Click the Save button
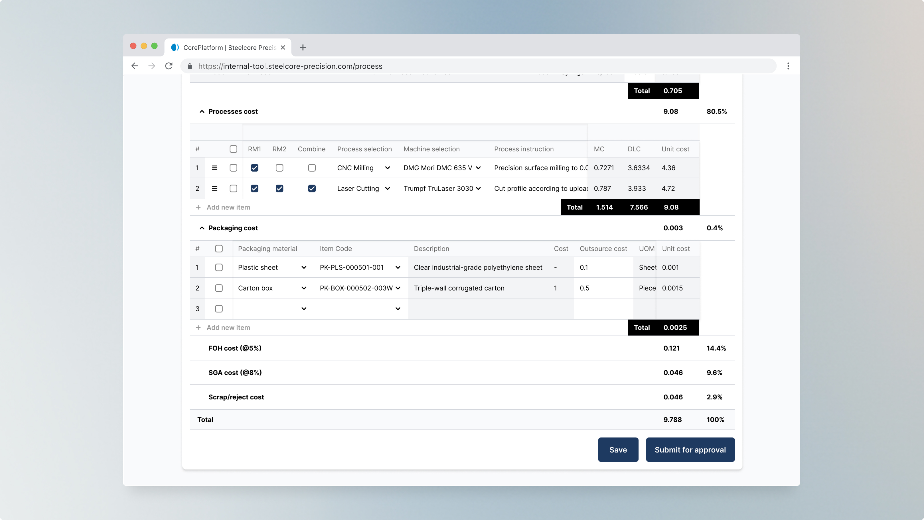The height and width of the screenshot is (520, 924). 618,449
